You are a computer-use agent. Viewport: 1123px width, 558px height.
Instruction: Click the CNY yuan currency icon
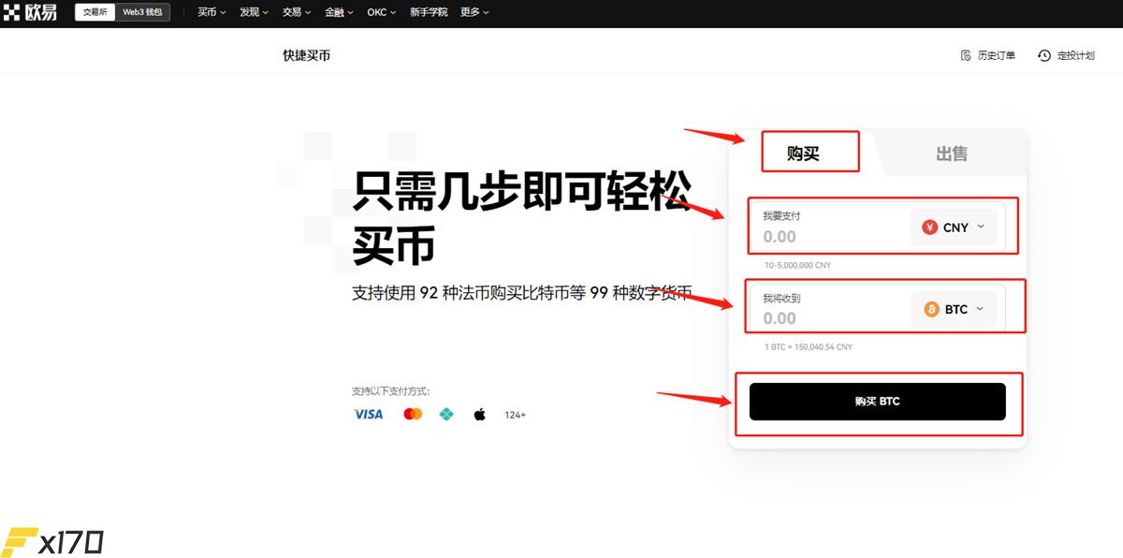click(929, 228)
